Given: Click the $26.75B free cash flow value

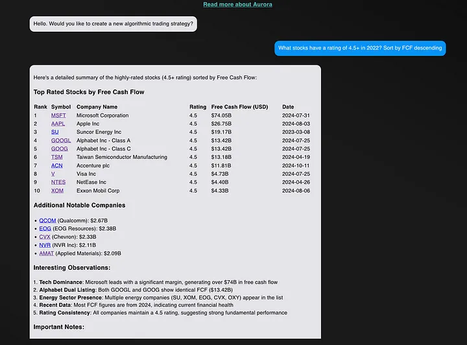Looking at the screenshot, I should (221, 124).
